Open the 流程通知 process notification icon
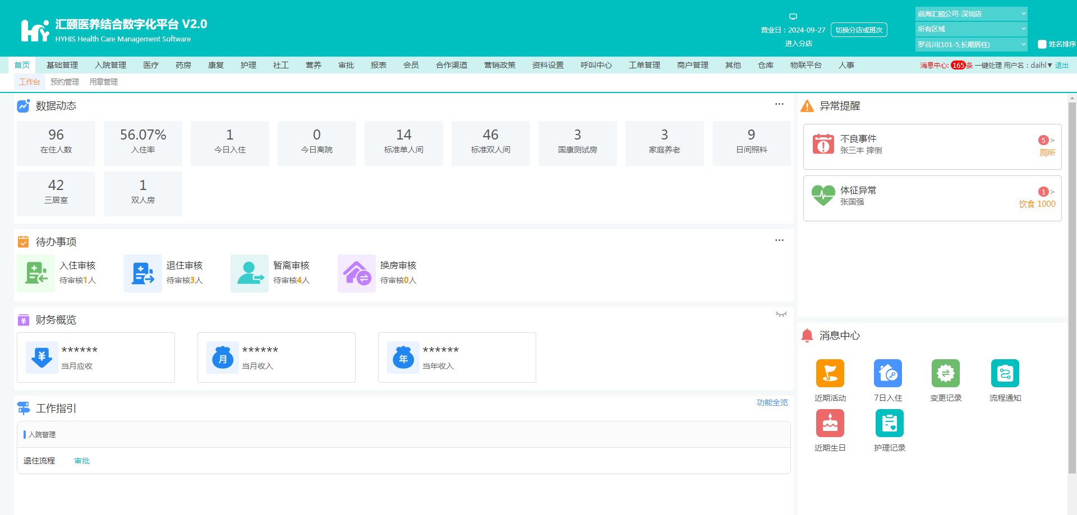The height and width of the screenshot is (515, 1077). (x=1005, y=373)
